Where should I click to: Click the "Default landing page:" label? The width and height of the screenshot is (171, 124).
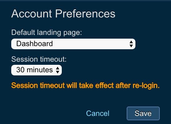coord(46,32)
